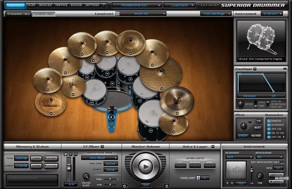Image resolution: width=292 pixels, height=189 pixels.
Task: Switch to the Settings tab
Action: pyautogui.click(x=92, y=5)
